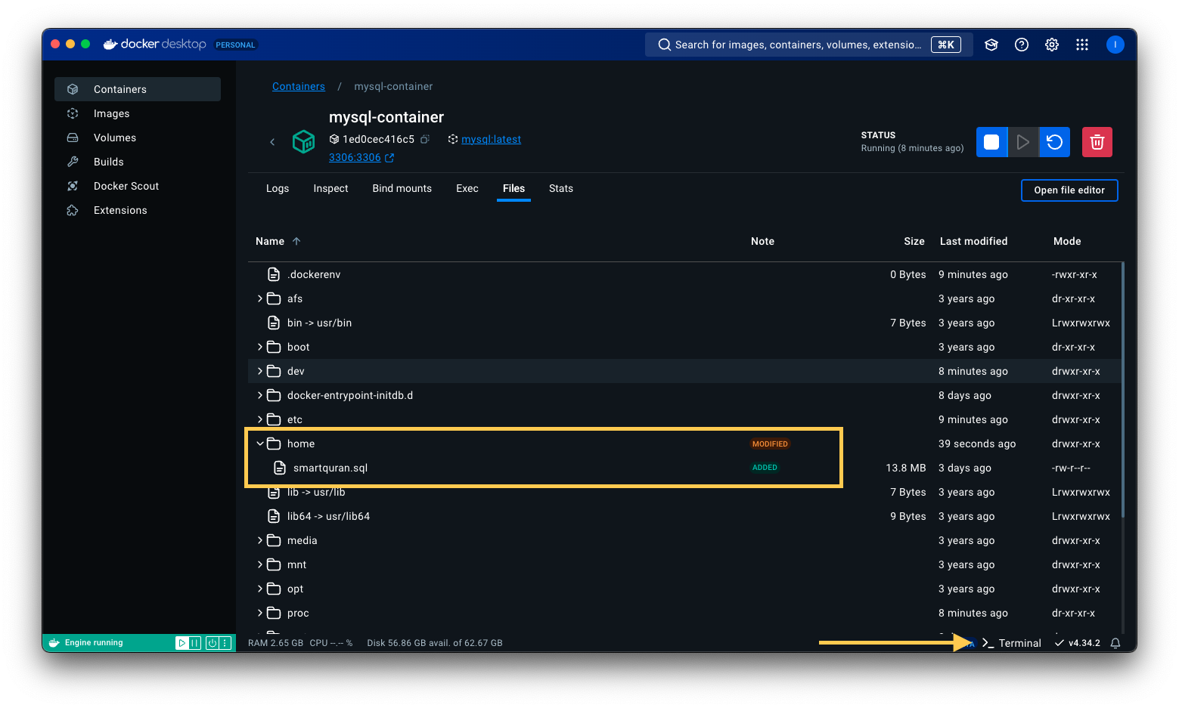
Task: Resume engine with the status bar play icon
Action: [x=182, y=643]
